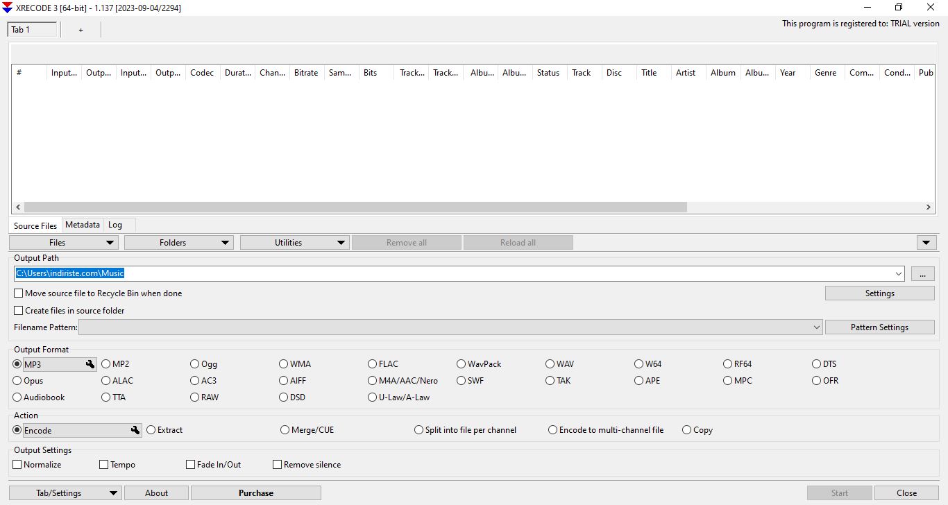Switch to the Source Files tab
948x505 pixels.
[x=35, y=226]
